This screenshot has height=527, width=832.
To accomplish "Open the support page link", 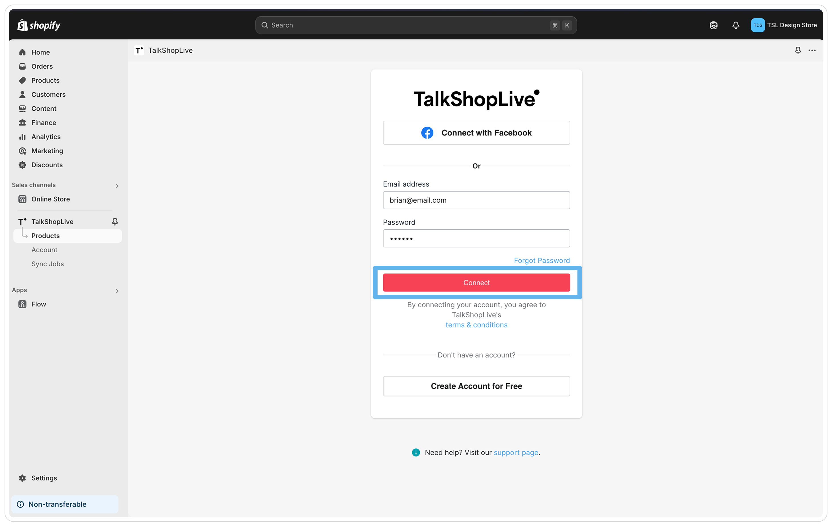I will tap(515, 452).
